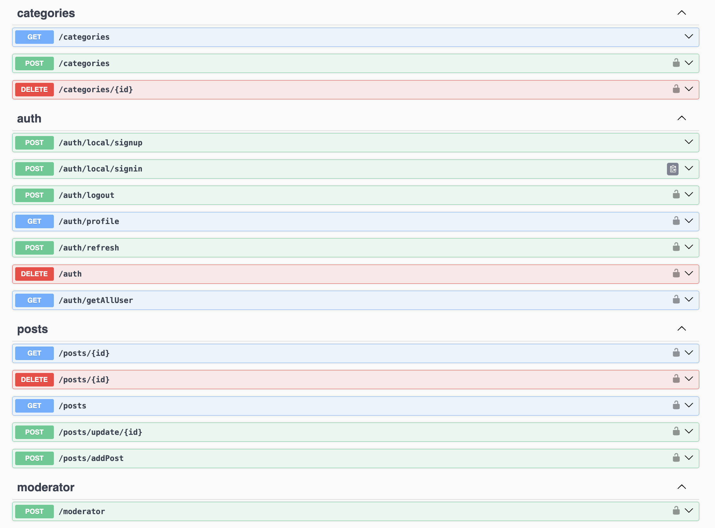
Task: Click the lock icon on DELETE /auth
Action: [x=676, y=274]
